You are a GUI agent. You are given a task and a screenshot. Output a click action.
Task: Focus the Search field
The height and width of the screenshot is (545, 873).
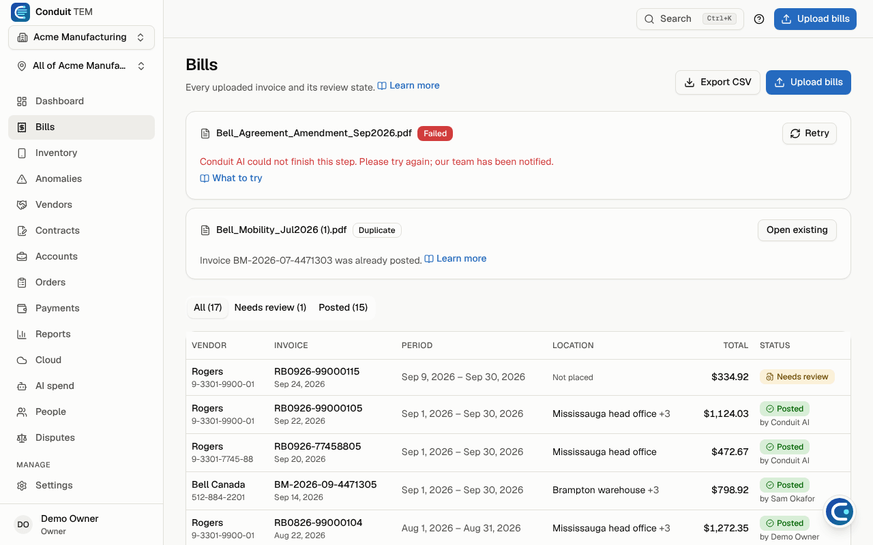coord(690,19)
